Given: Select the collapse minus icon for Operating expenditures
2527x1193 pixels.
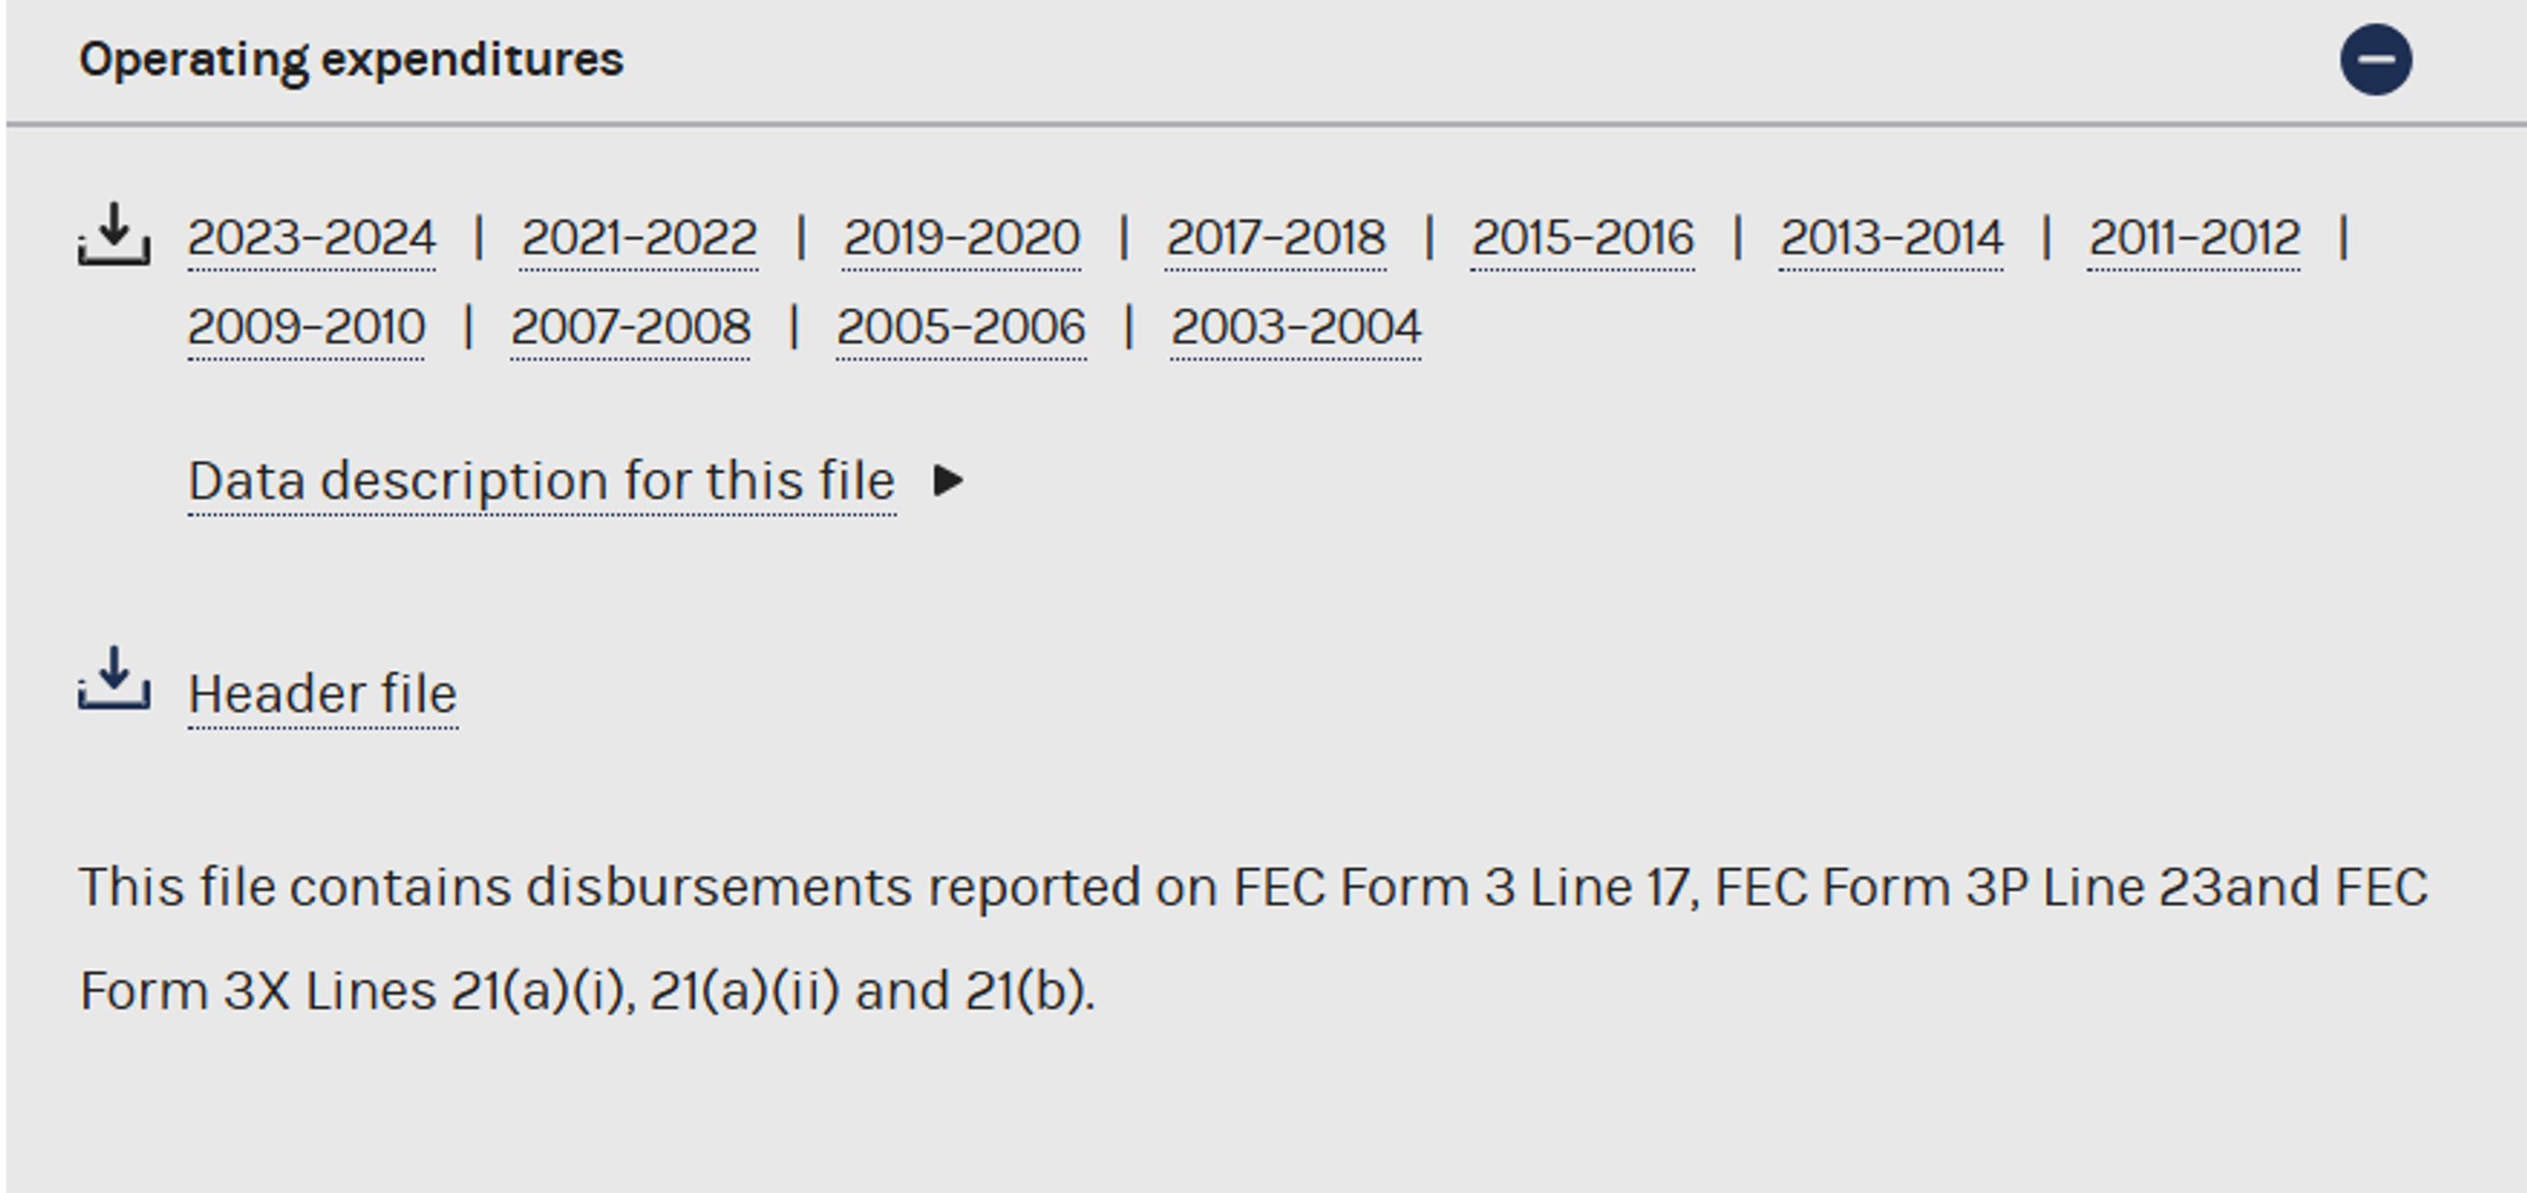Looking at the screenshot, I should click(2377, 59).
